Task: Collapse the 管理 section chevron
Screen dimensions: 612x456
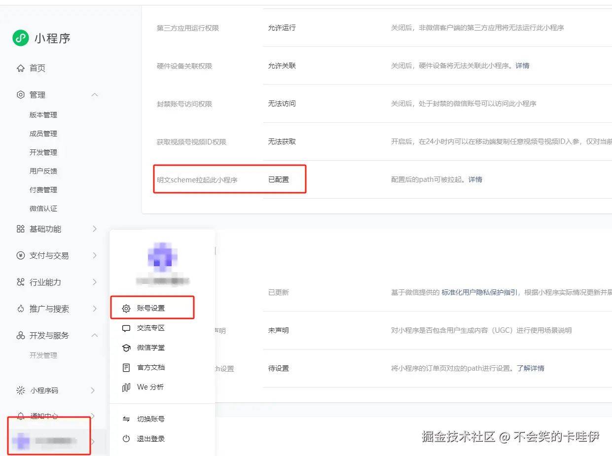Action: pos(95,95)
